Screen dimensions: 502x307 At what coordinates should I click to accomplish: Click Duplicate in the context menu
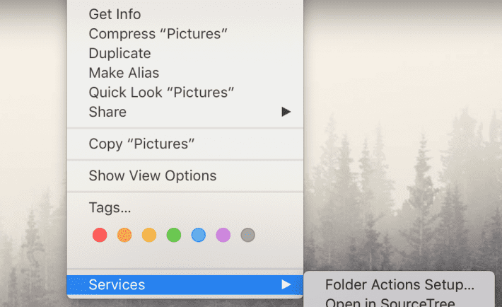click(x=119, y=53)
